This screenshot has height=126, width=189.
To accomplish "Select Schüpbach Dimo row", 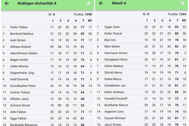I will [x=141, y=59].
